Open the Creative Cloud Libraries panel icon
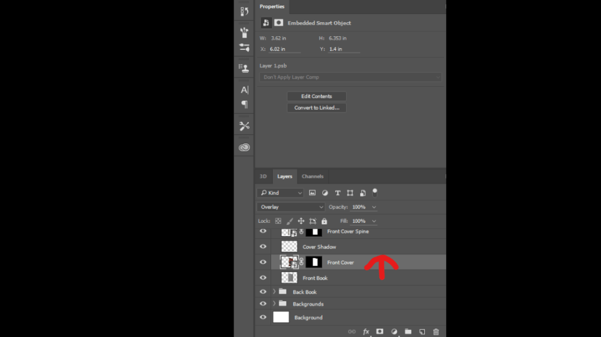Image resolution: width=601 pixels, height=337 pixels. click(244, 148)
